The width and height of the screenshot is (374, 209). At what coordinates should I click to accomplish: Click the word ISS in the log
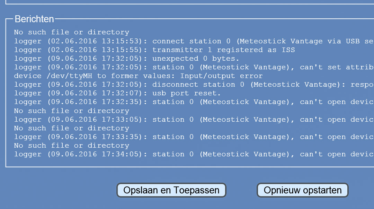click(x=288, y=50)
